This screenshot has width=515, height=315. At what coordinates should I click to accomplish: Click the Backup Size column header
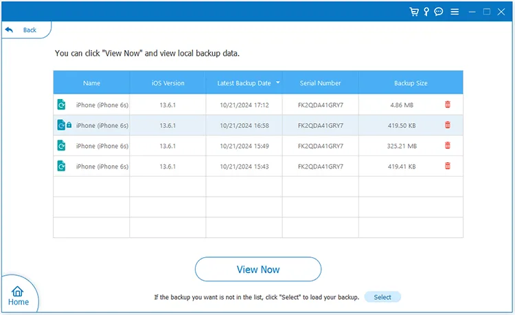411,83
